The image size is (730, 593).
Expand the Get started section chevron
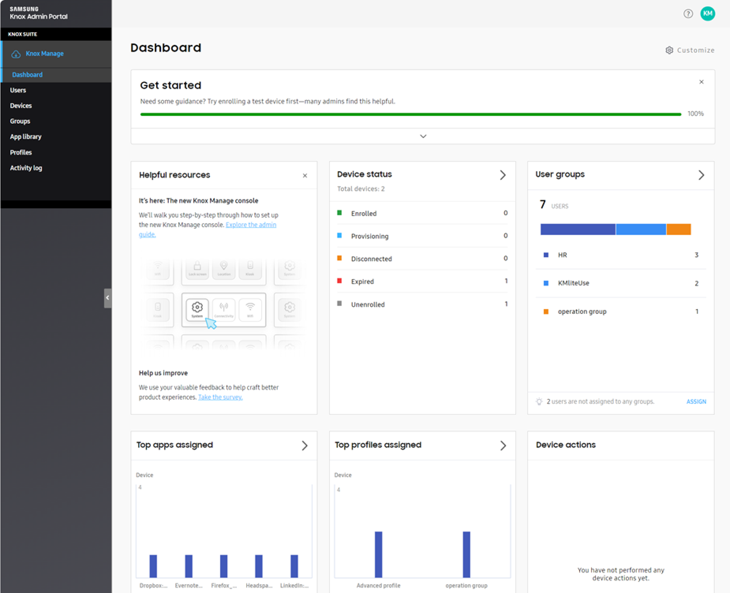pyautogui.click(x=423, y=136)
